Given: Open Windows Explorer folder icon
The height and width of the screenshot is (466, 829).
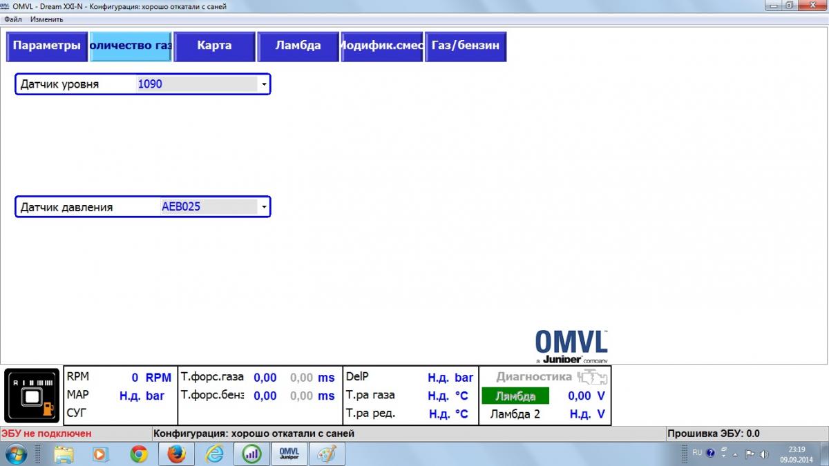Looking at the screenshot, I should pos(64,454).
